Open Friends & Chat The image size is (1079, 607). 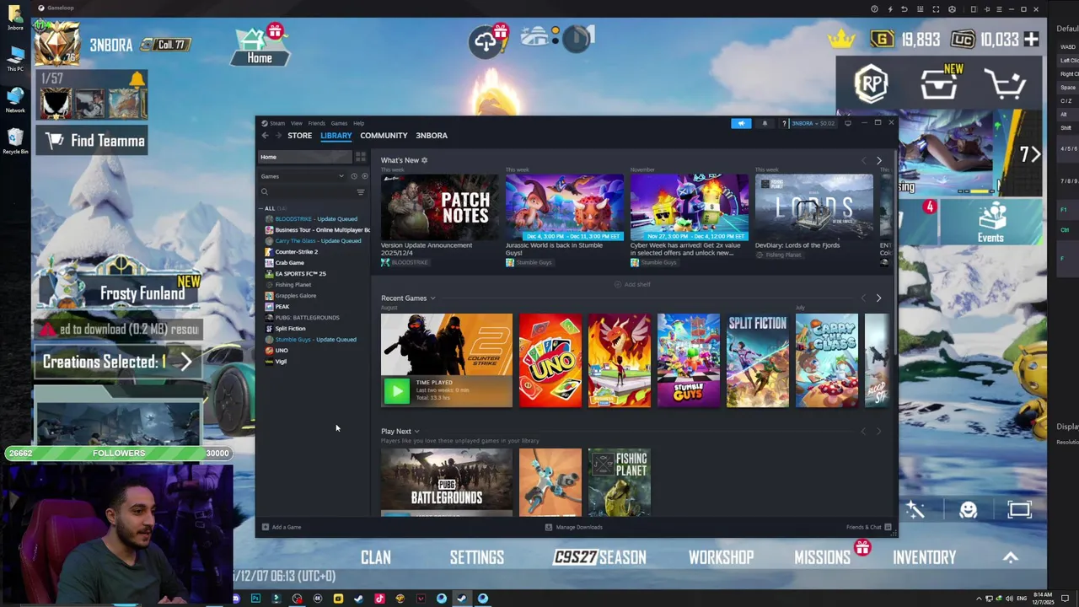868,527
